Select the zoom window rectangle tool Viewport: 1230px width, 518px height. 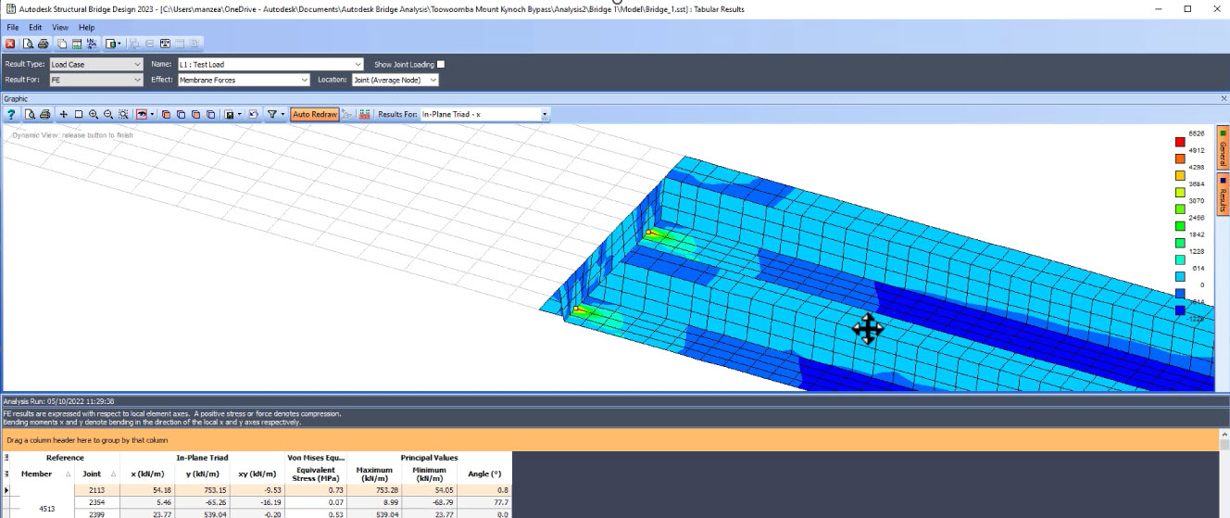79,114
